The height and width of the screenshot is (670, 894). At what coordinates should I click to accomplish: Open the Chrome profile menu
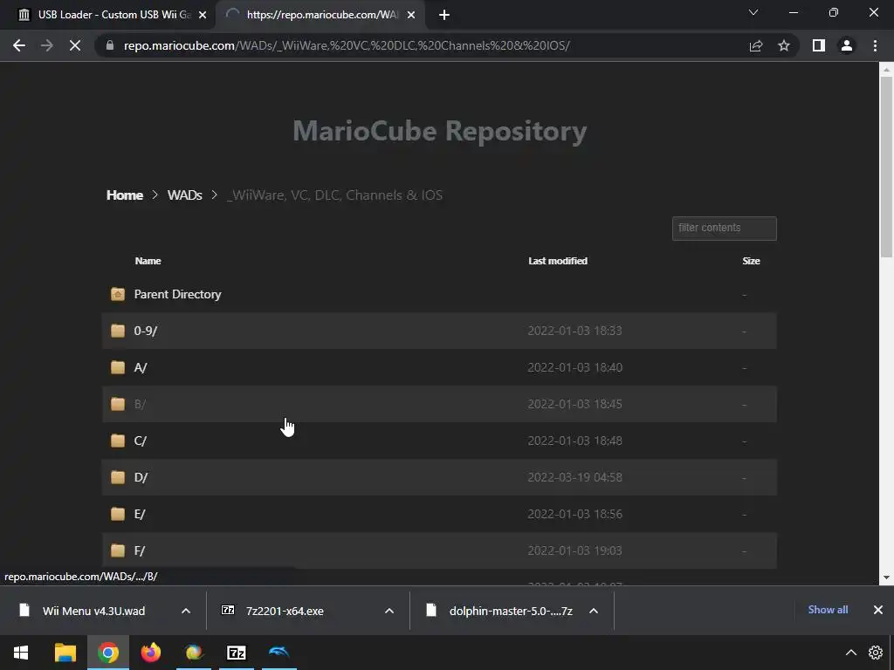pos(847,45)
